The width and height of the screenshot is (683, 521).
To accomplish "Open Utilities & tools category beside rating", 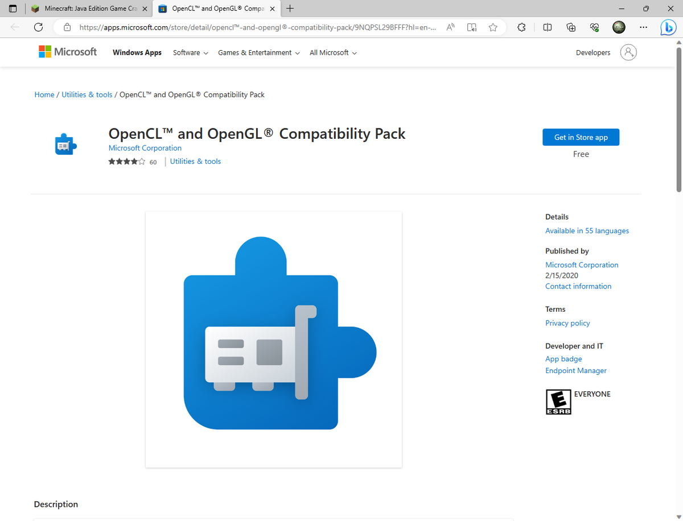I will click(195, 162).
